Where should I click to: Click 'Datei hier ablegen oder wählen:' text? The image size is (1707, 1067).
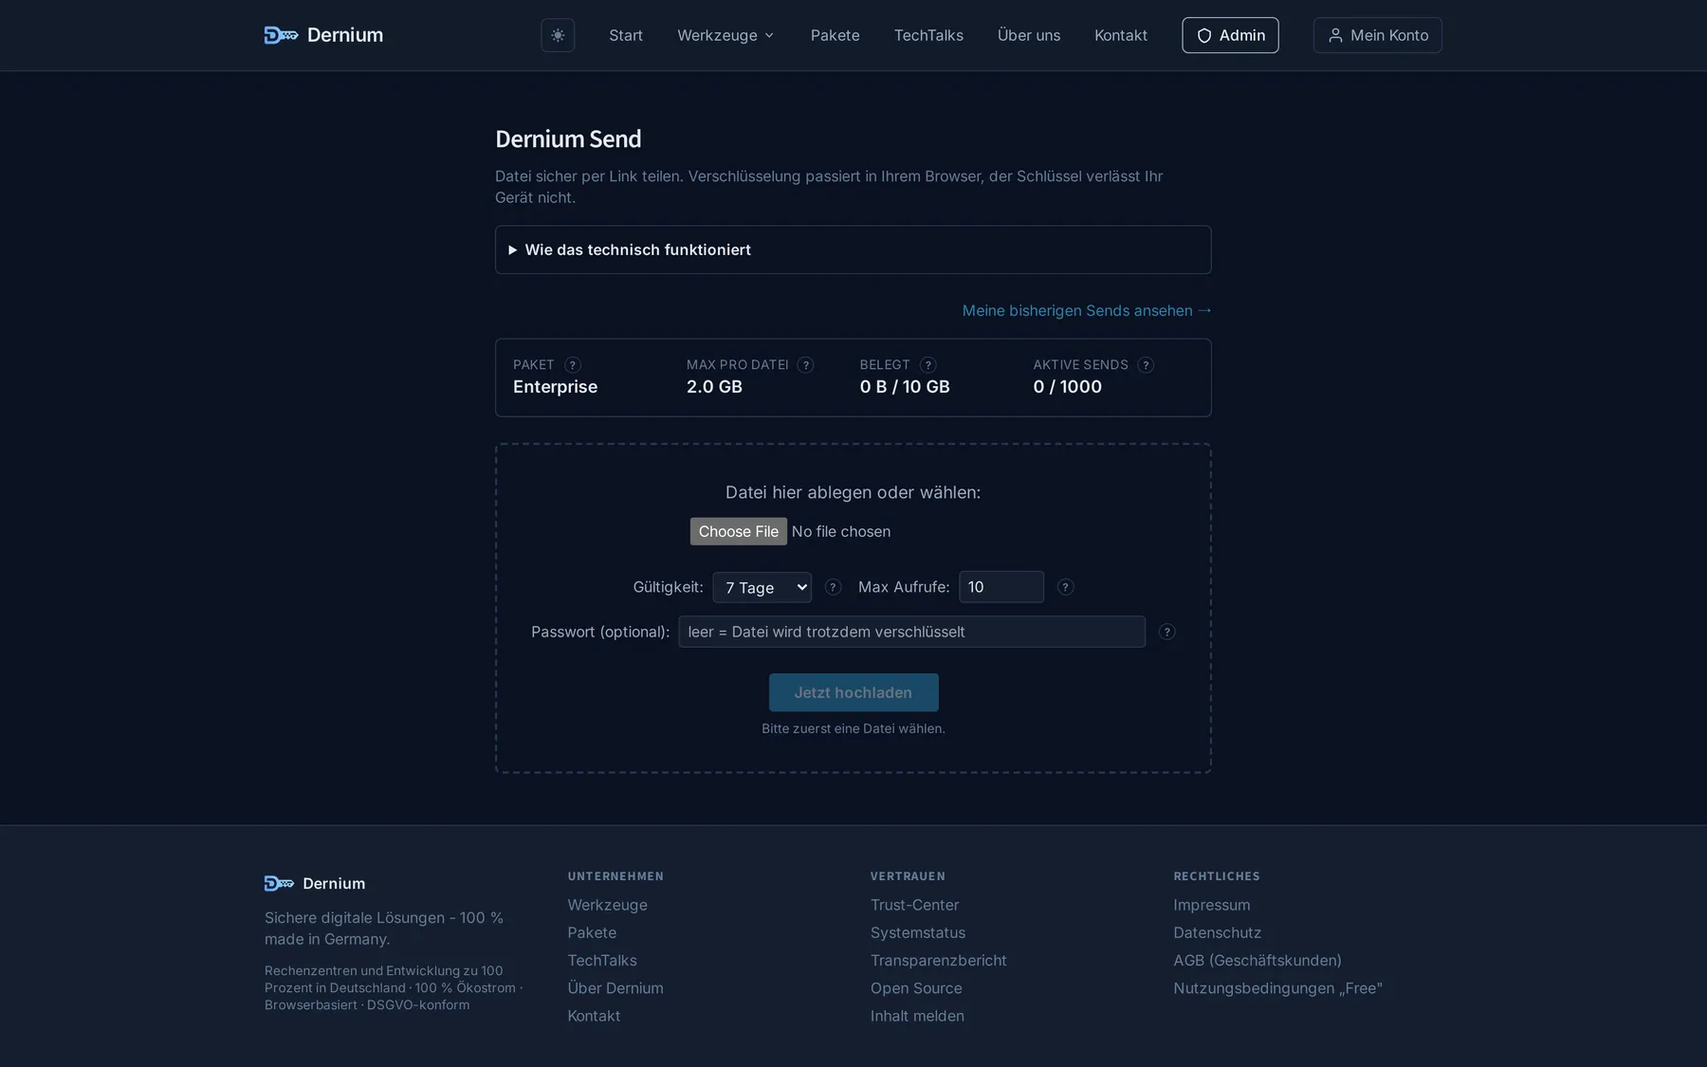[853, 492]
